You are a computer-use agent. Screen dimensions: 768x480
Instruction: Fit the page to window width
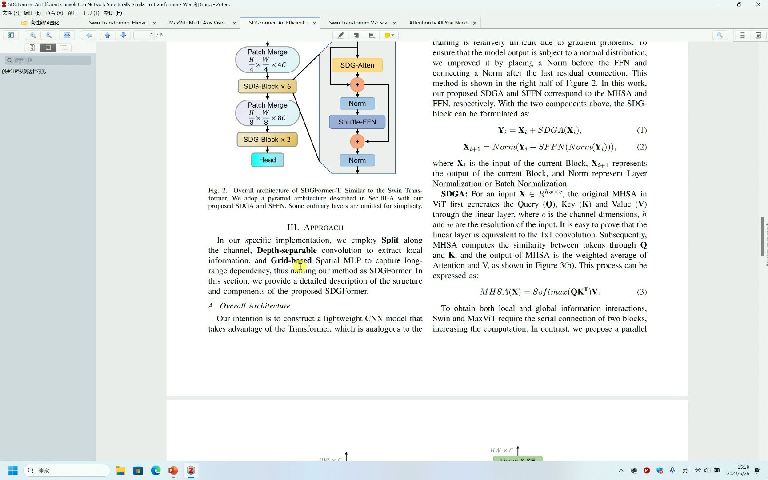[x=67, y=35]
